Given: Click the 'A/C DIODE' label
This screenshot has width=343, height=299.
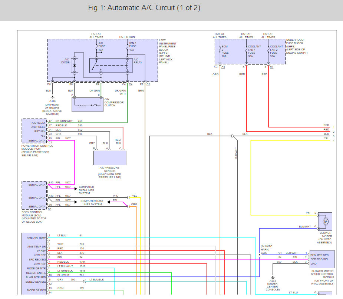Looking at the screenshot, I should point(65,61).
